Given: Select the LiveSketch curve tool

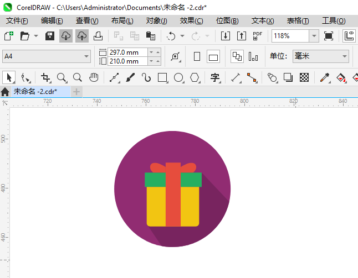Looking at the screenshot, I should click(146, 77).
